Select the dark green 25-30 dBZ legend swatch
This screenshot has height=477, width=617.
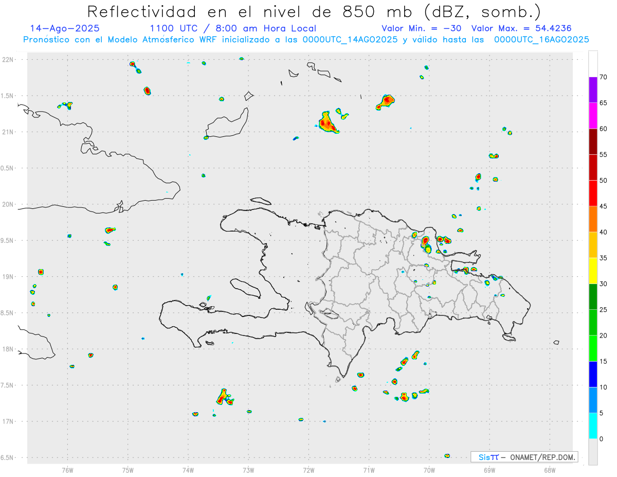pos(593,297)
